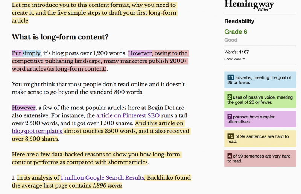Expand the Show More stats dropdown
The image size is (301, 194).
(x=234, y=59)
